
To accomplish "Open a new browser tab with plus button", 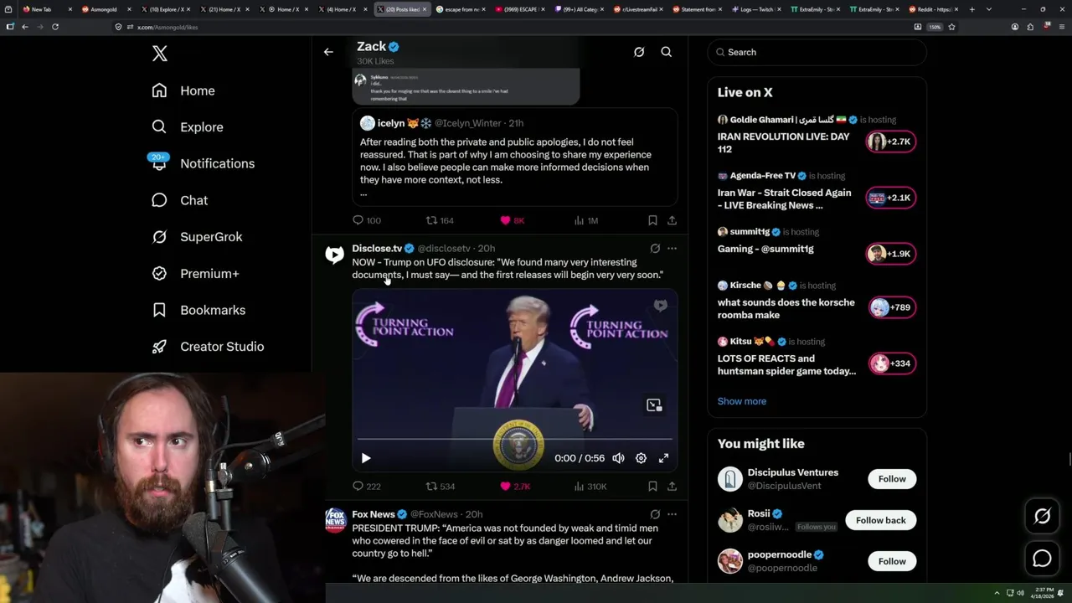I will (x=972, y=9).
